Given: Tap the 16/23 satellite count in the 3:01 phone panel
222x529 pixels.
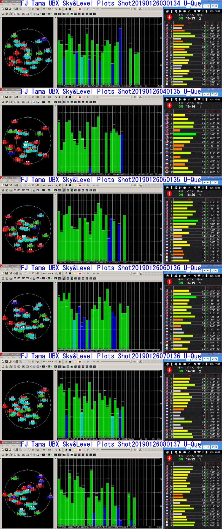Looking at the screenshot, I should 191,18.
